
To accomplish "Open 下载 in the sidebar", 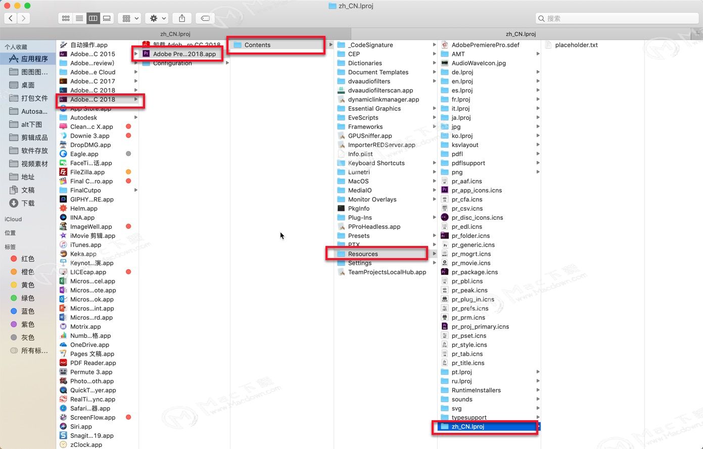I will point(28,203).
